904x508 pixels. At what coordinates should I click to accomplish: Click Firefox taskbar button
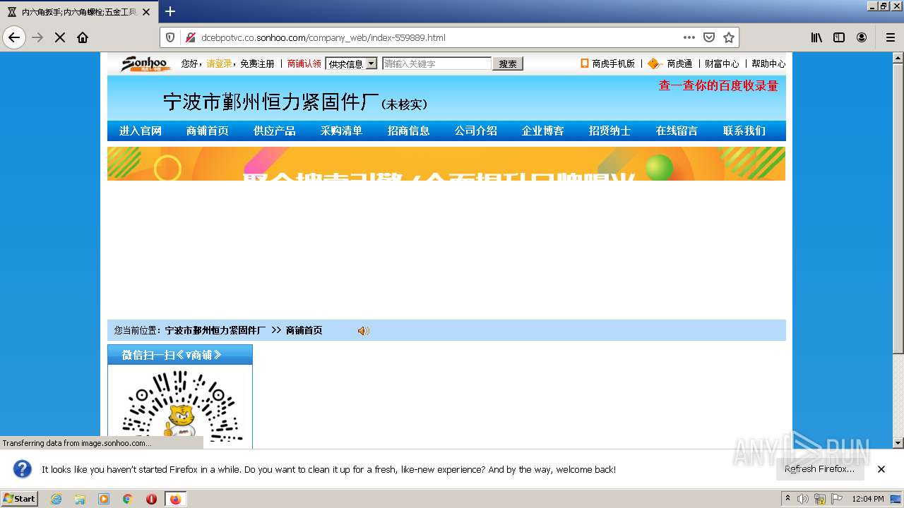coord(175,499)
